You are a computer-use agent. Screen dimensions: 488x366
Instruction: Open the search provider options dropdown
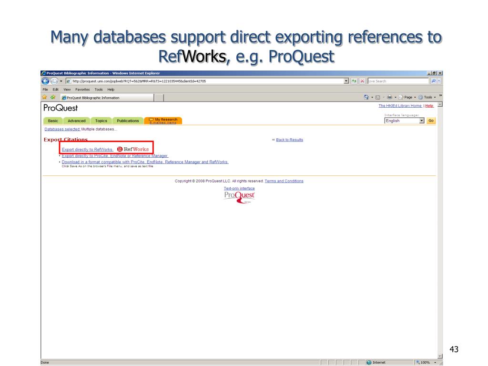439,81
